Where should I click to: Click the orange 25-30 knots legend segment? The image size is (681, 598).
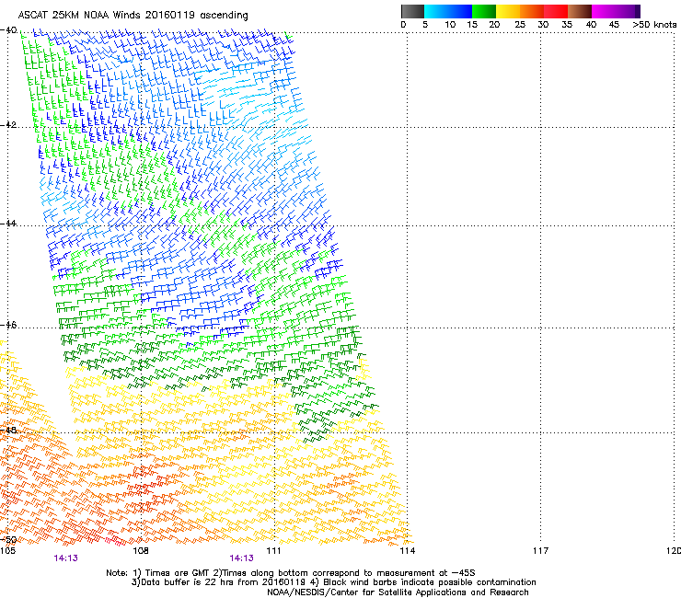(x=532, y=11)
